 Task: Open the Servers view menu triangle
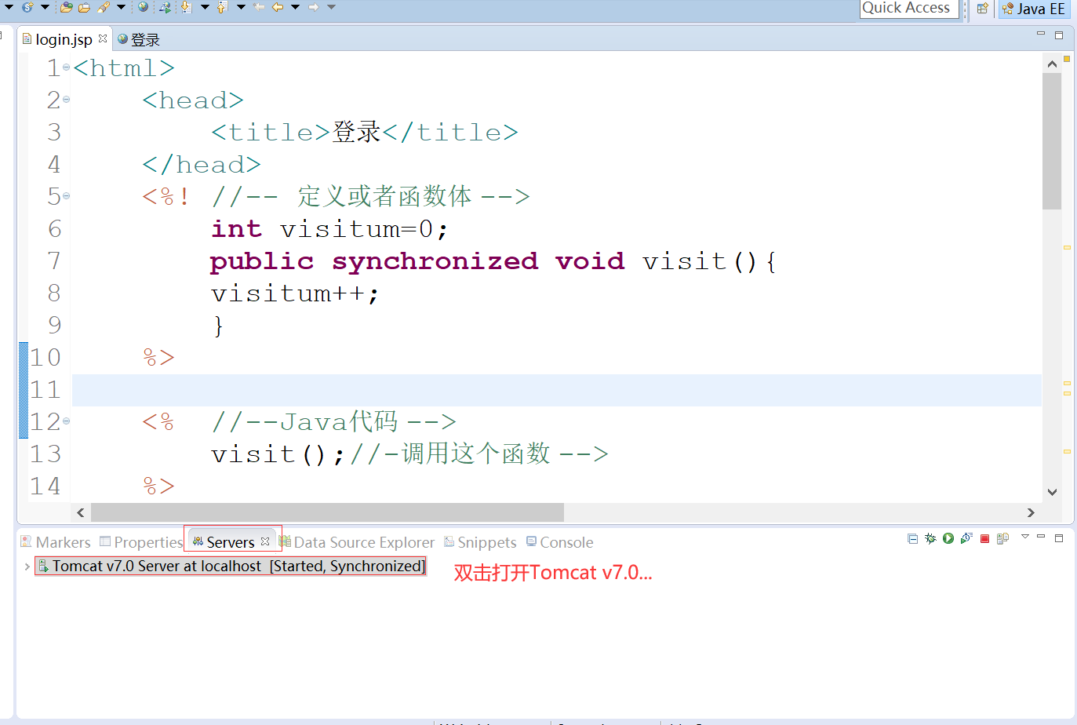coord(1024,537)
